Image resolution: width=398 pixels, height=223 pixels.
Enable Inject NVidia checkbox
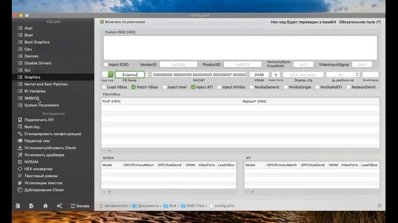pyautogui.click(x=220, y=87)
